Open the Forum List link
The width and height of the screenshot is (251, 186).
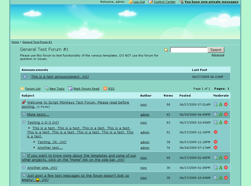[33, 89]
